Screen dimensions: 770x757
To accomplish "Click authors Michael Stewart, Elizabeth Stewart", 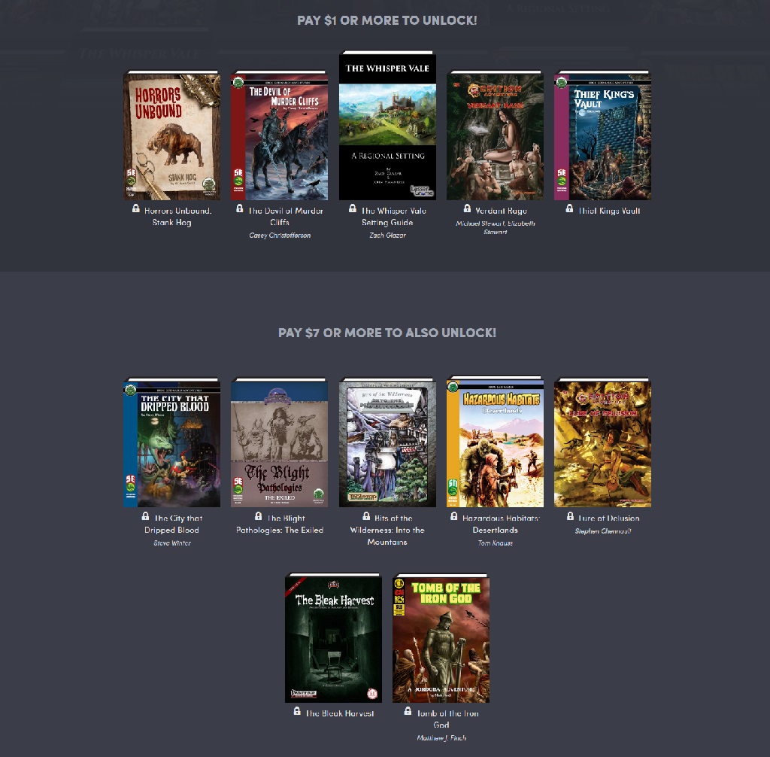I will tap(495, 227).
